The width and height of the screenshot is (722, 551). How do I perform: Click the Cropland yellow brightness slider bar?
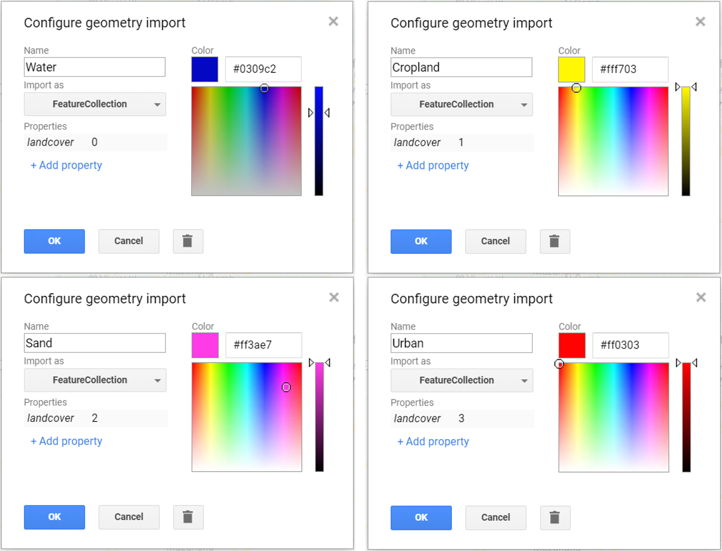click(x=686, y=142)
